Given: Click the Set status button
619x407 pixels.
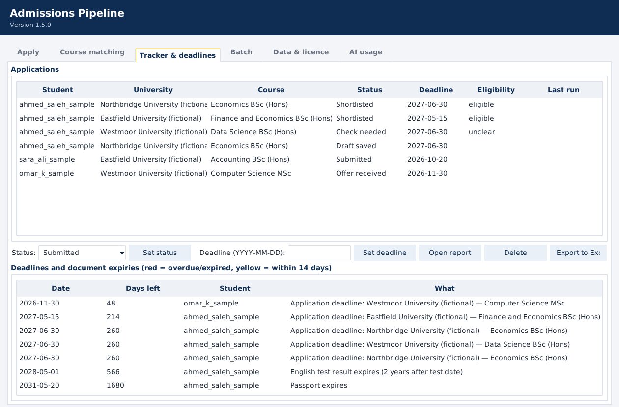Looking at the screenshot, I should pos(160,253).
